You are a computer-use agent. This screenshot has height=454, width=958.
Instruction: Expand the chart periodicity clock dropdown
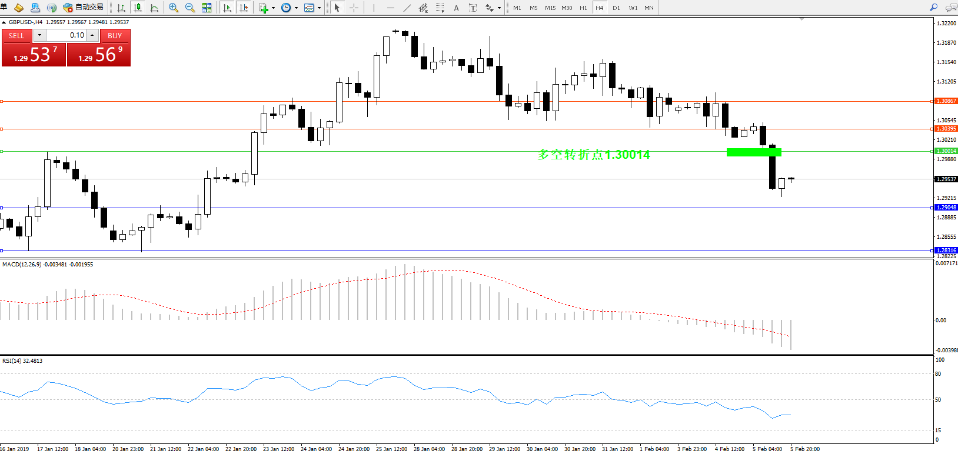click(x=296, y=8)
